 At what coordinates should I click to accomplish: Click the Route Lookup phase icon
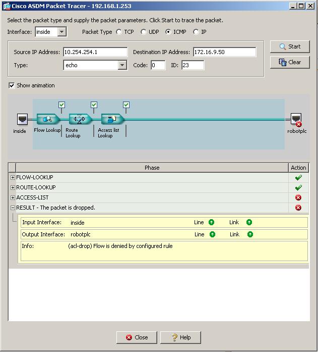pyautogui.click(x=81, y=119)
